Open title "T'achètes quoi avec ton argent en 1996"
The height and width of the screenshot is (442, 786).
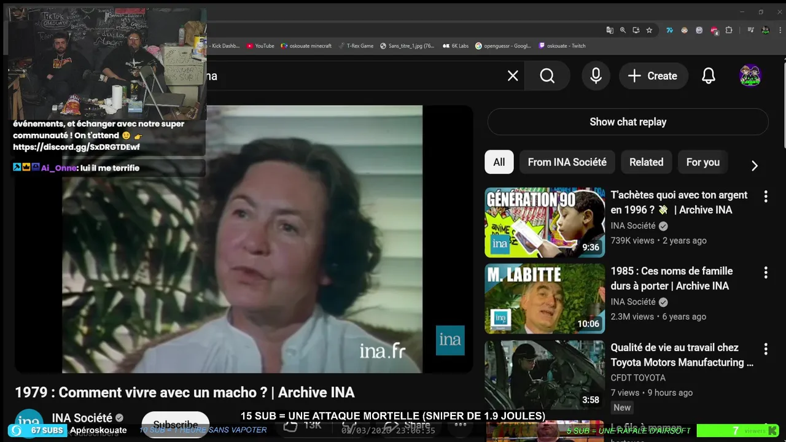pos(679,202)
